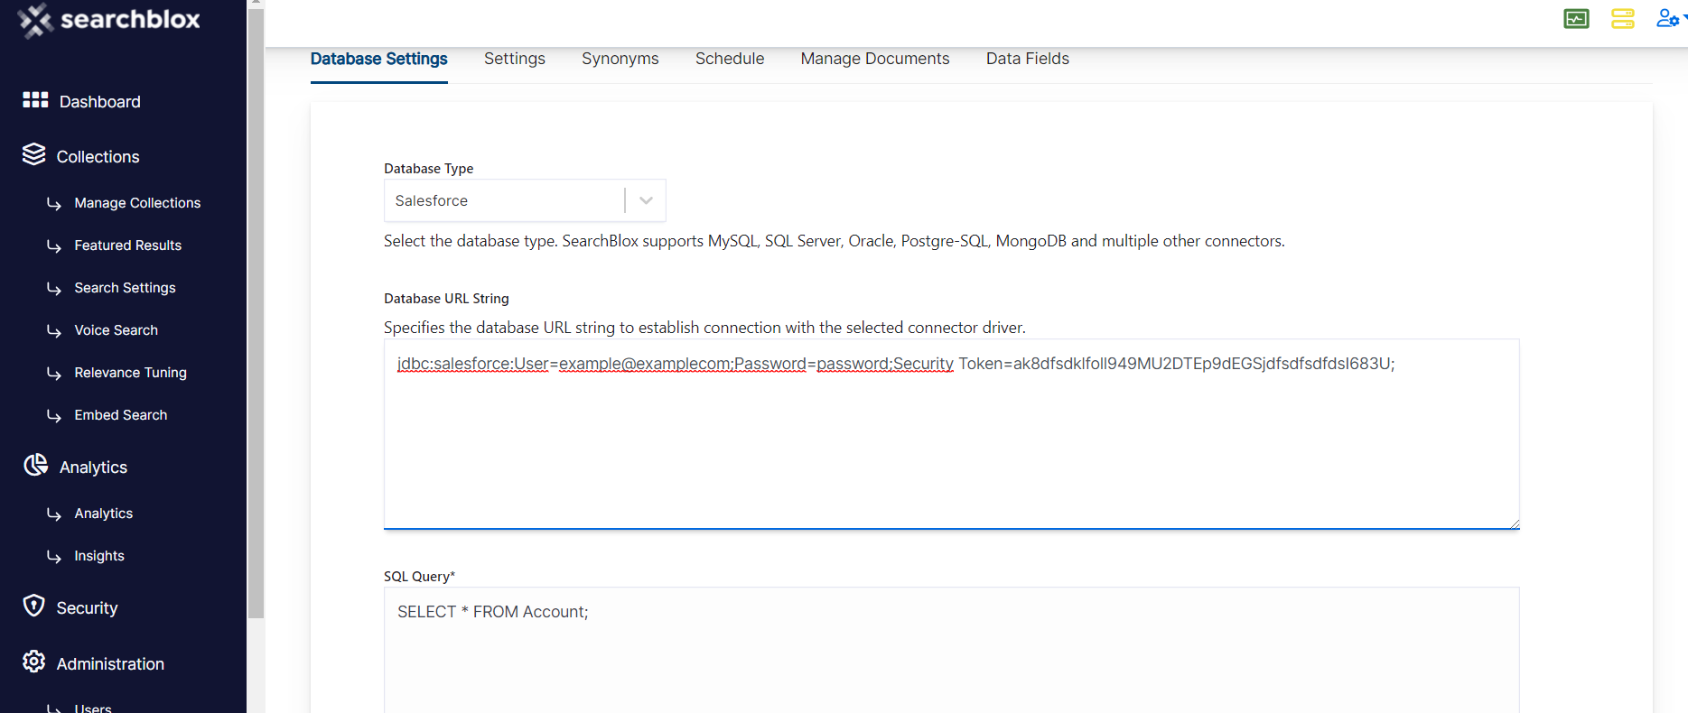This screenshot has width=1688, height=713.
Task: Click the Administration gear icon
Action: pyautogui.click(x=33, y=662)
